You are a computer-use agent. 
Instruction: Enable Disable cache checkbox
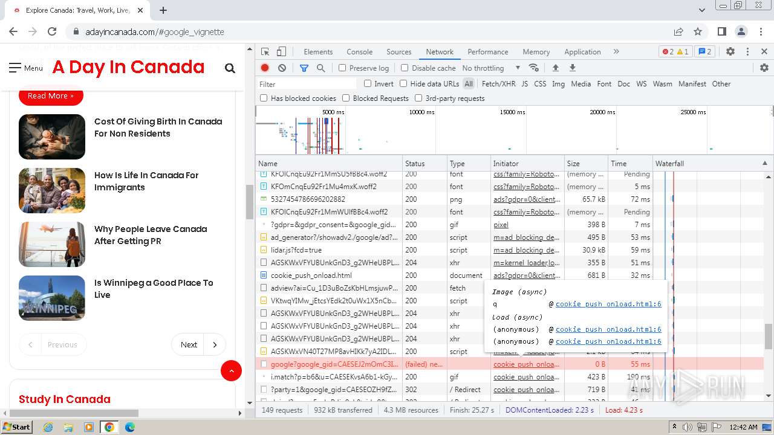[405, 68]
